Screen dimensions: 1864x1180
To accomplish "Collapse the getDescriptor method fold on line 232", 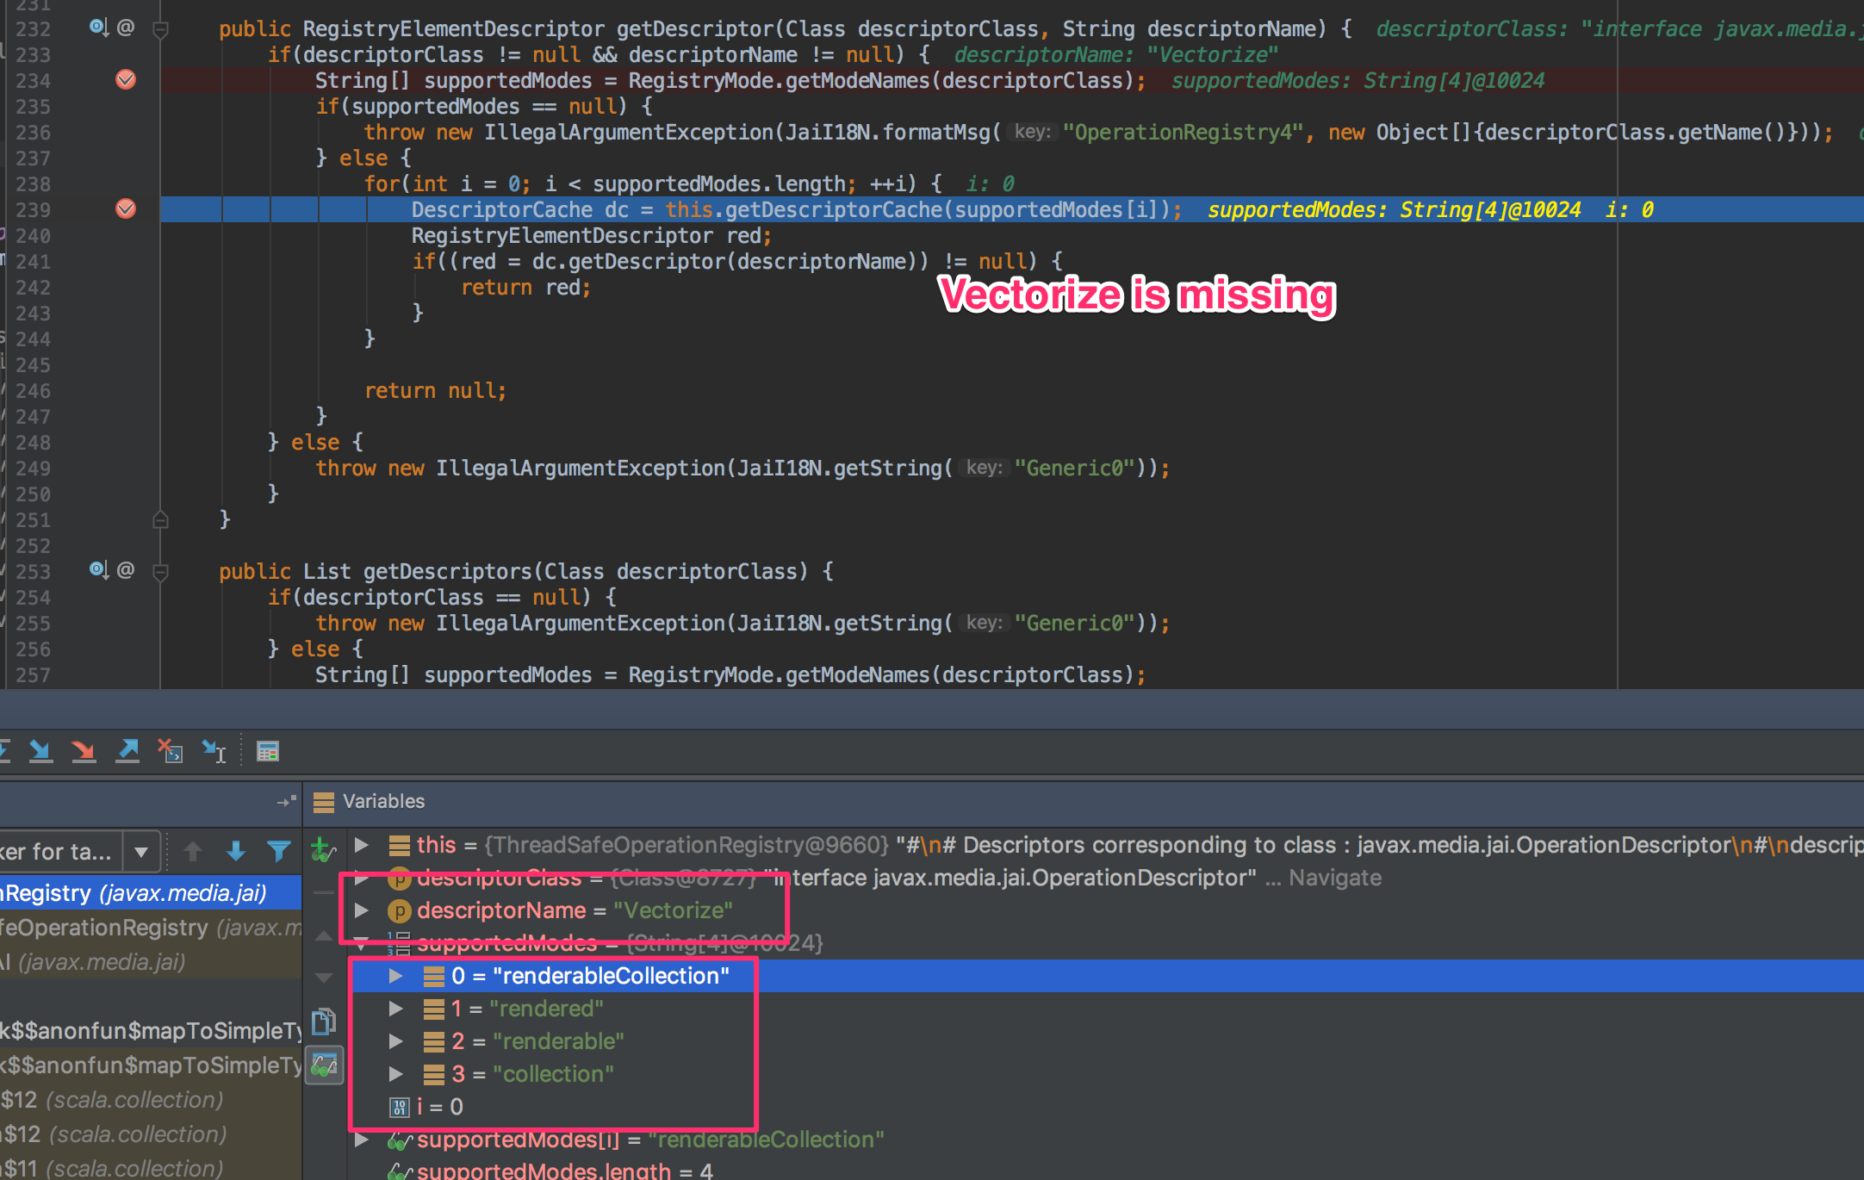I will [x=160, y=29].
